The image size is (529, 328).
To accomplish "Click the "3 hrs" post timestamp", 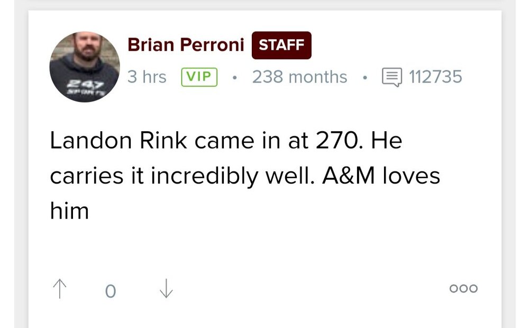I will [x=147, y=77].
